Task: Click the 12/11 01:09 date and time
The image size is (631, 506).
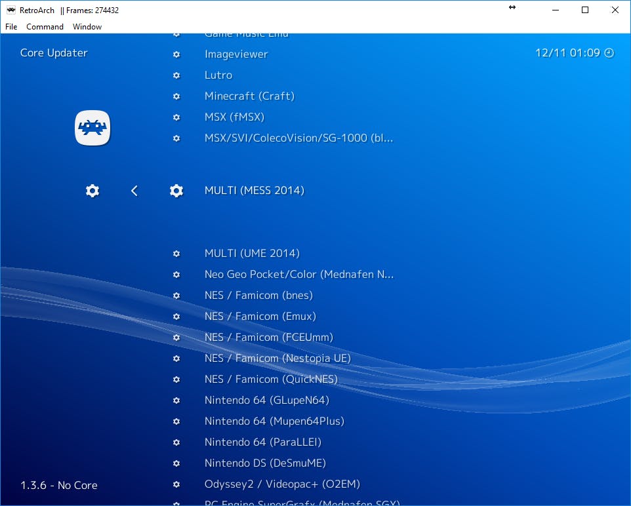Action: coord(567,52)
